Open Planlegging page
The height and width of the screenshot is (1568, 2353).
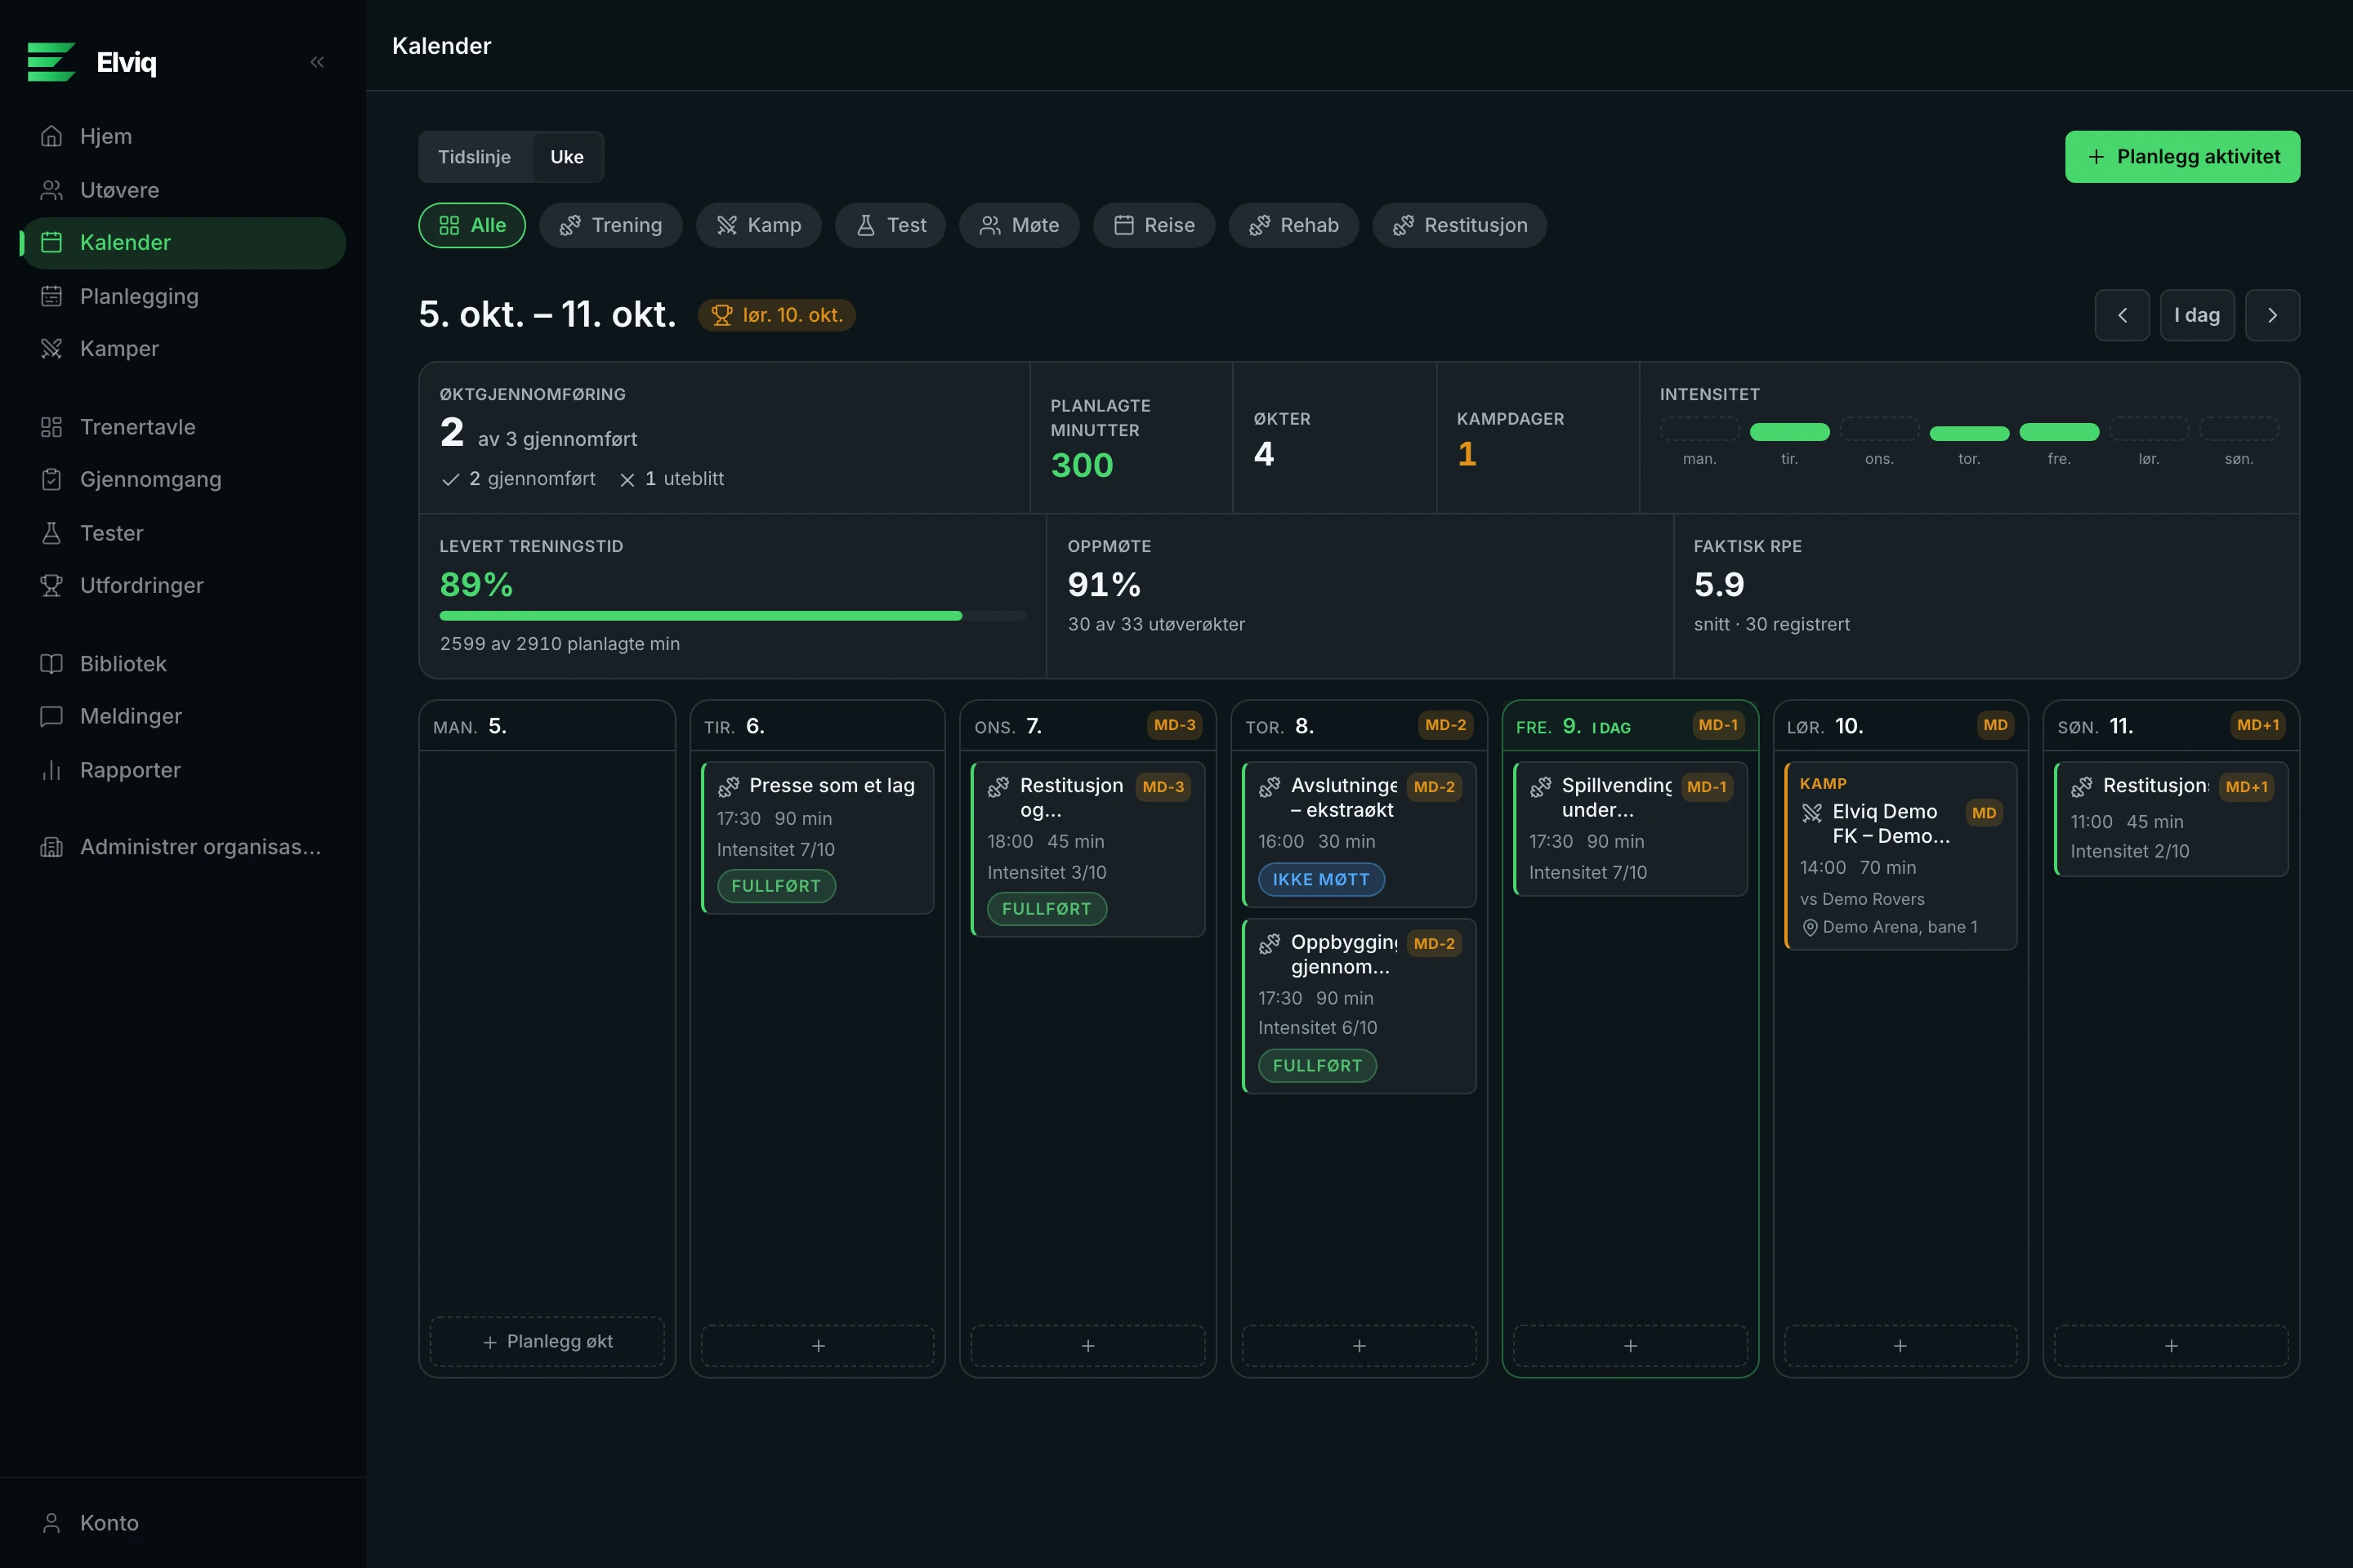183,296
